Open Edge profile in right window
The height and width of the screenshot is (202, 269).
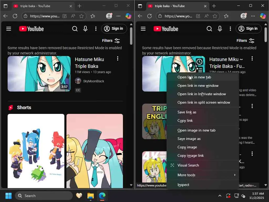point(244,16)
